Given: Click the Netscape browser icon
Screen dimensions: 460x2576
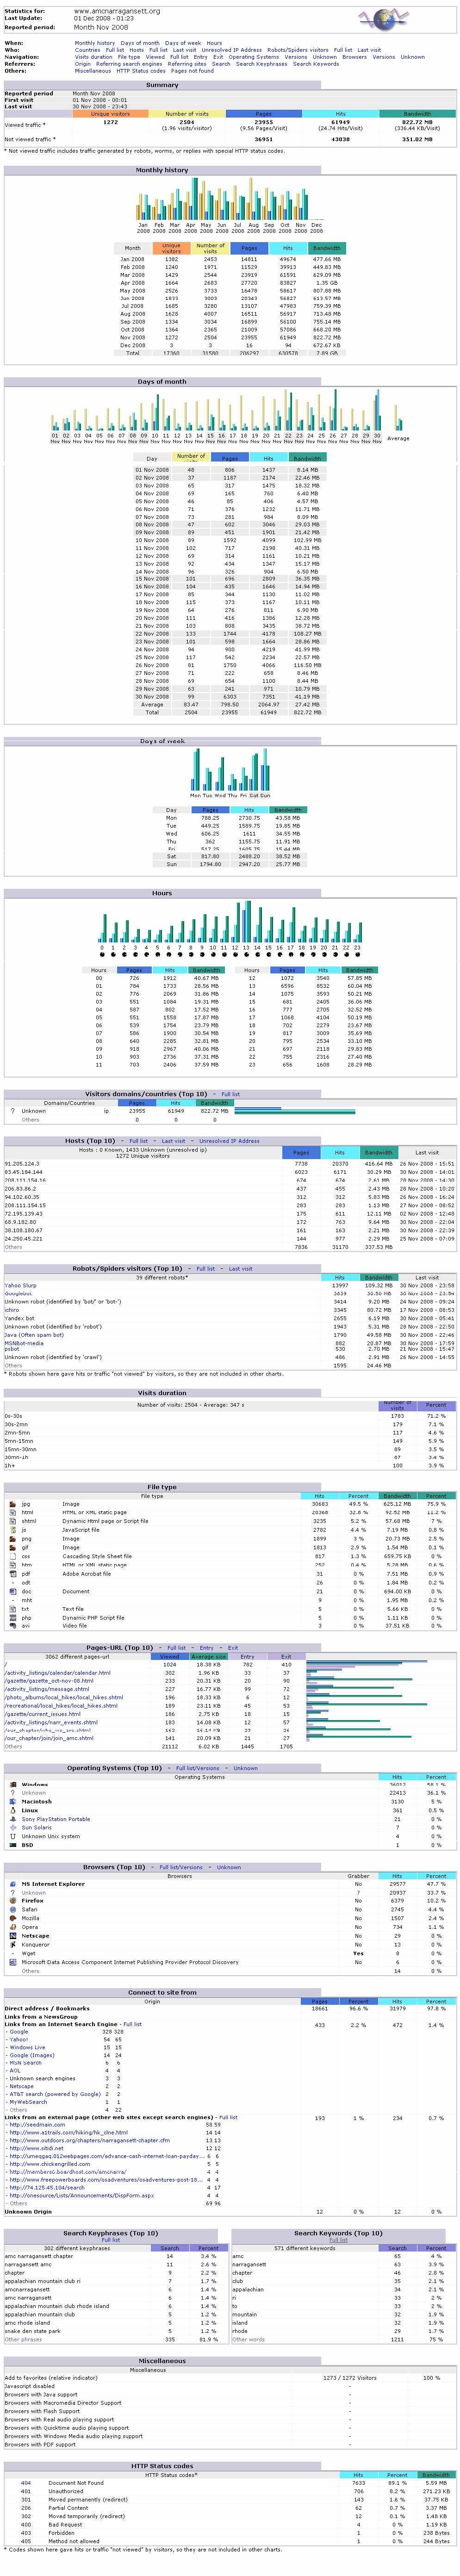Looking at the screenshot, I should coord(12,1936).
